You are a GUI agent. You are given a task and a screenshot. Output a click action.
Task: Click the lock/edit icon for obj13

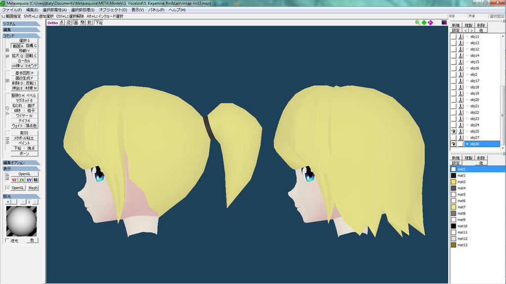461,43
